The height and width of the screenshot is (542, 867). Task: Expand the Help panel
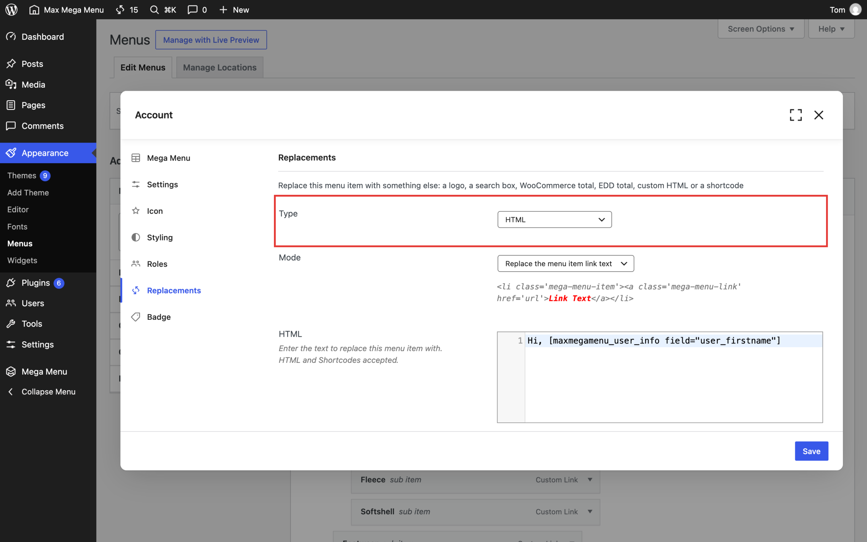[831, 29]
